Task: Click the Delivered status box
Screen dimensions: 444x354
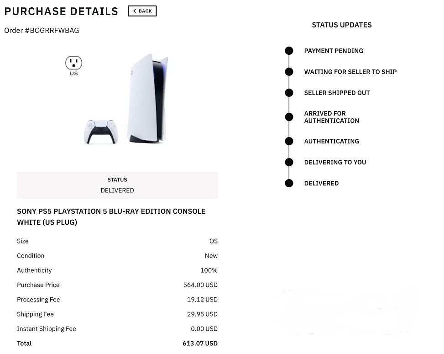Action: point(117,185)
